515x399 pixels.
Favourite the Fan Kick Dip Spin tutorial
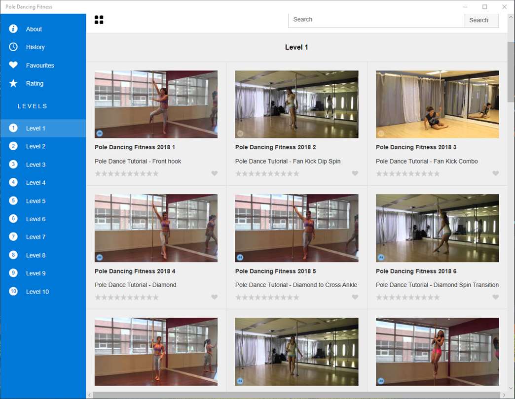tap(355, 173)
